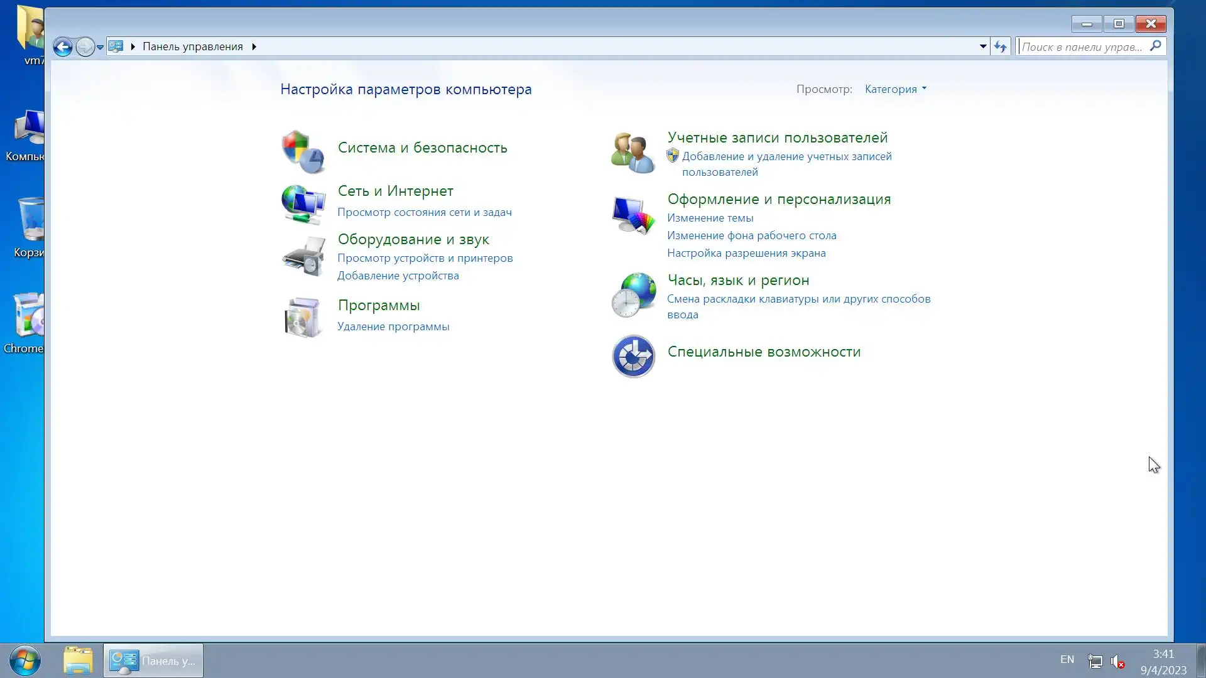Image resolution: width=1206 pixels, height=678 pixels.
Task: Expand the arrow after Панель управления breadcrumb
Action: pos(254,46)
